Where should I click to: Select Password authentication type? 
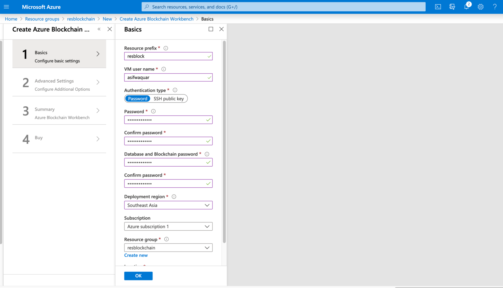coord(137,99)
